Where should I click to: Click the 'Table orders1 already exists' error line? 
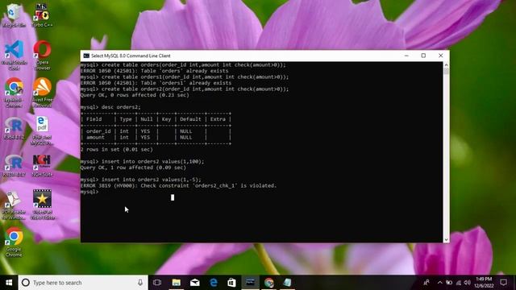coord(156,83)
